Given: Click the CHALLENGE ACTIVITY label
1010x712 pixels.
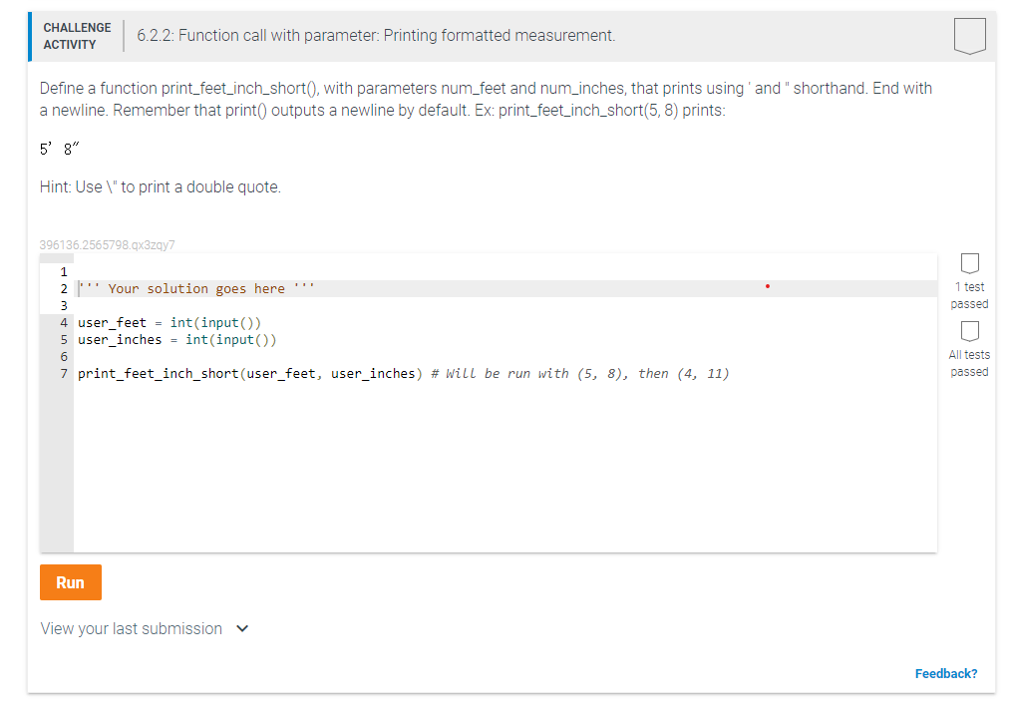Looking at the screenshot, I should [x=77, y=35].
